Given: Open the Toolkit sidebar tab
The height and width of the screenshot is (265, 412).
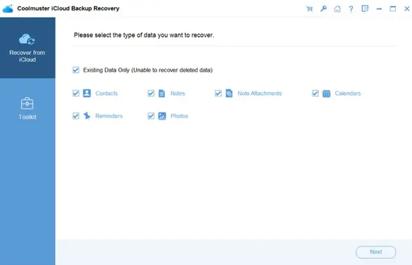Looking at the screenshot, I should pos(27,109).
